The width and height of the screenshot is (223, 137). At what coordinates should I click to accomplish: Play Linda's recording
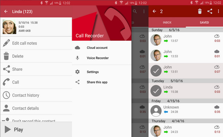pos(36,129)
